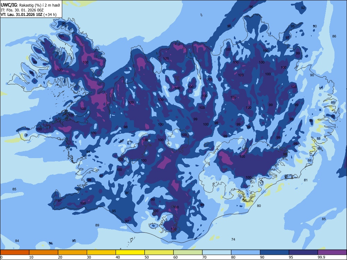Click the valid time 'VT: Lau. 31.01.2026 10Z (+34 h)'

pos(28,15)
